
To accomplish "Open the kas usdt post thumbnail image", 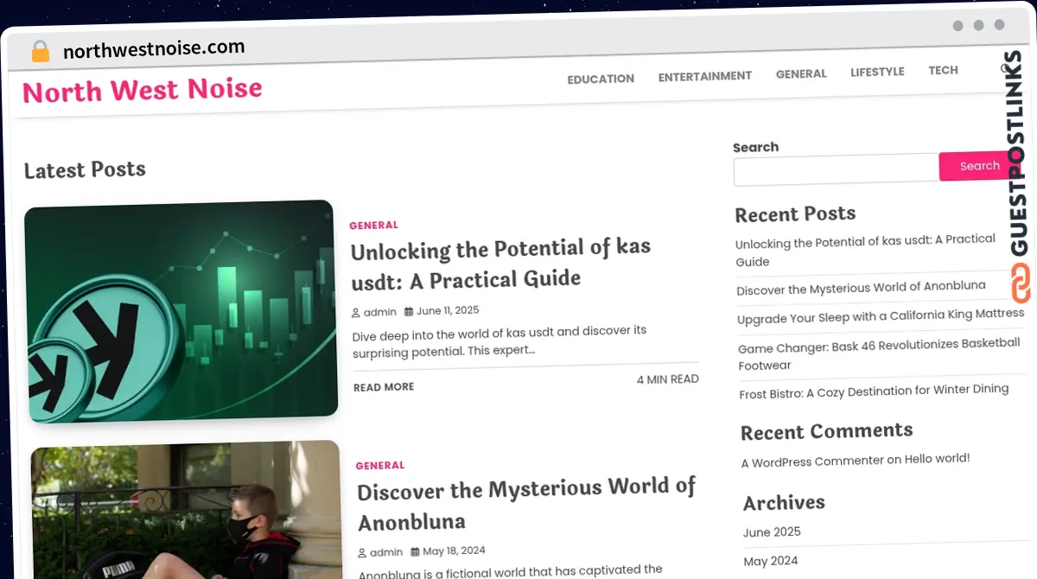I will (x=181, y=311).
